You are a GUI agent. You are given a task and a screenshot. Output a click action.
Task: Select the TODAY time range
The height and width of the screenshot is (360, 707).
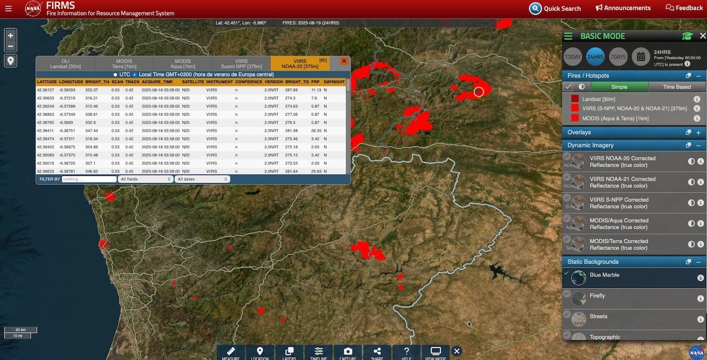coord(573,57)
